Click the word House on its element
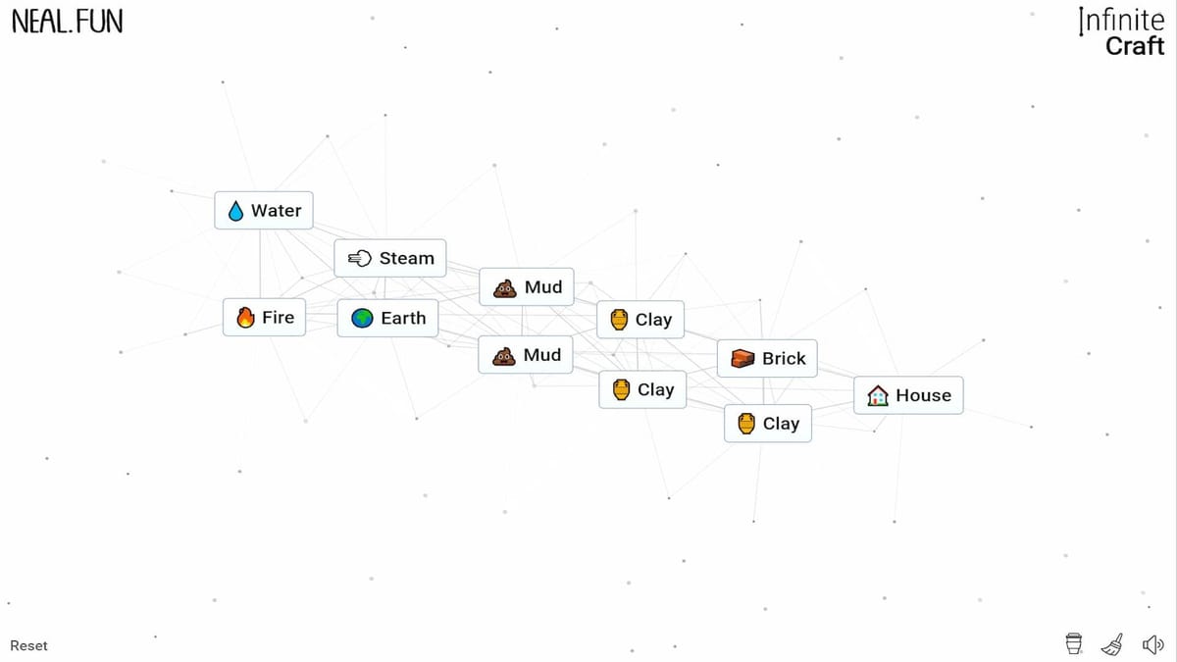Screen dimensions: 1177x662 click(923, 395)
